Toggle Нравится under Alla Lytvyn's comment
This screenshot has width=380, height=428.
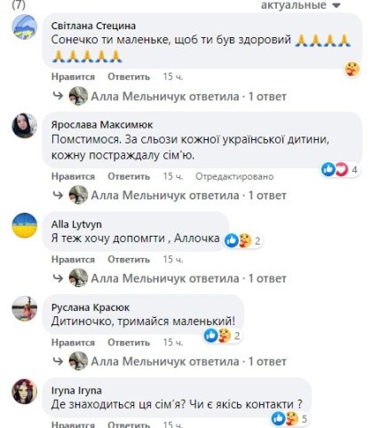click(73, 260)
